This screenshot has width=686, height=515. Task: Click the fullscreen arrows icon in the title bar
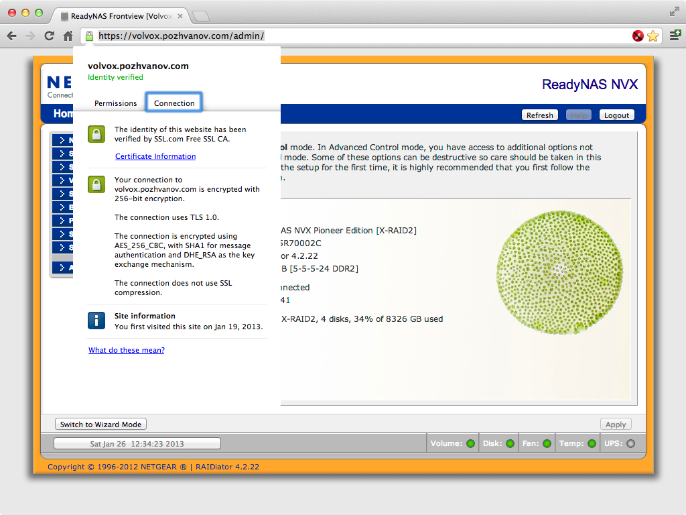coord(674,12)
